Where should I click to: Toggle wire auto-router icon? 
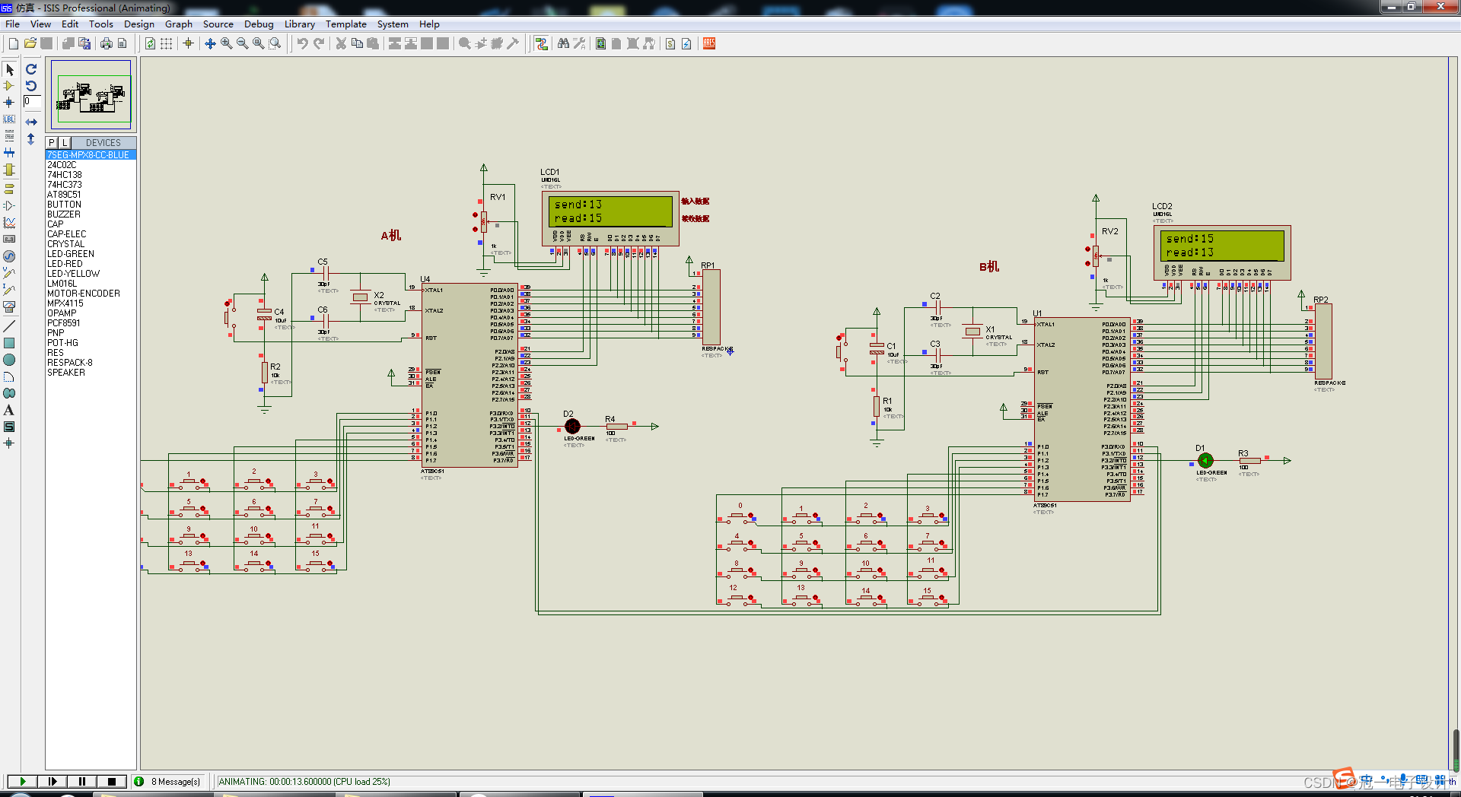(541, 43)
